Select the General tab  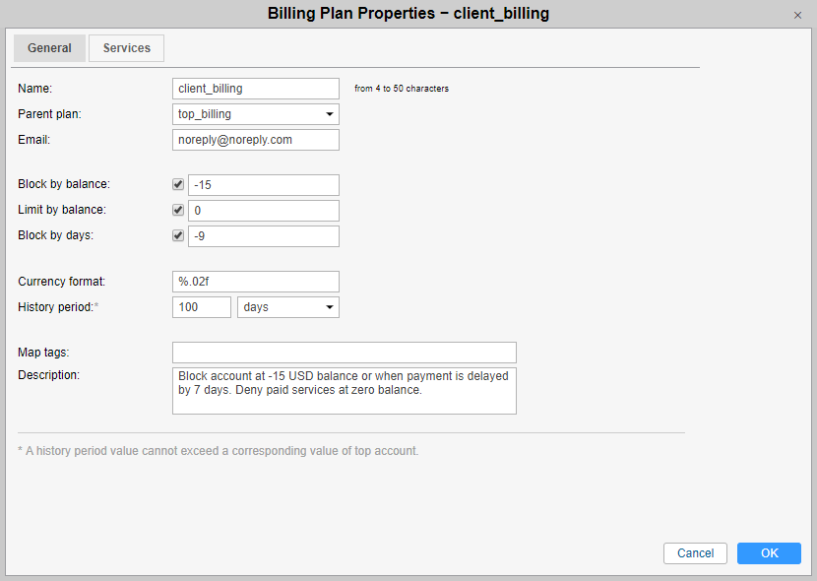49,48
